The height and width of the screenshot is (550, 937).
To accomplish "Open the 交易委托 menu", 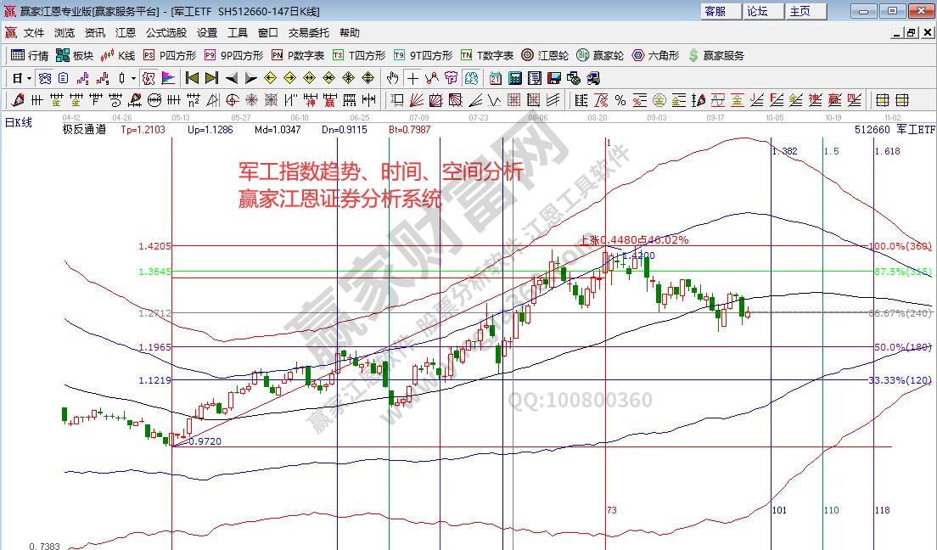I will (x=309, y=33).
